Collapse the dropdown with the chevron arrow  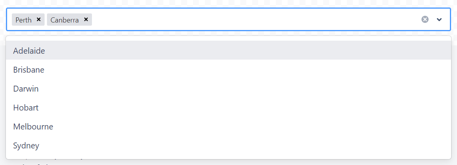[x=439, y=19]
